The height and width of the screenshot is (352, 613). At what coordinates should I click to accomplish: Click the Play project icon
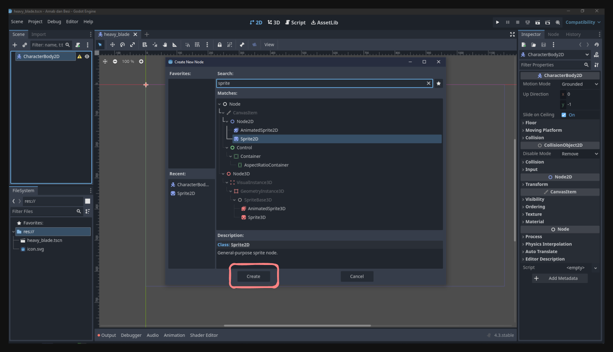pyautogui.click(x=497, y=22)
